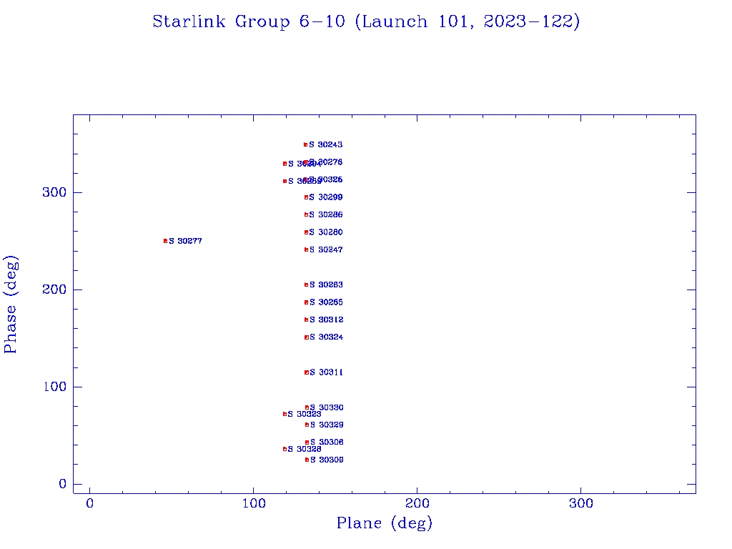Click the 'S 30330' satellite label

tap(327, 407)
